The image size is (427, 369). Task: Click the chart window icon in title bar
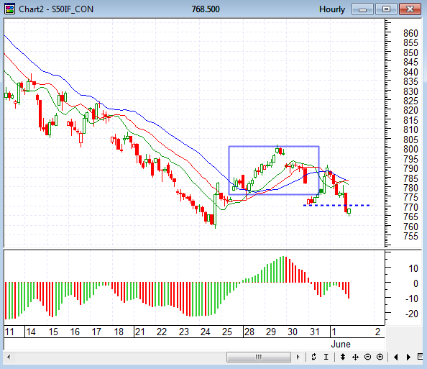[10, 9]
